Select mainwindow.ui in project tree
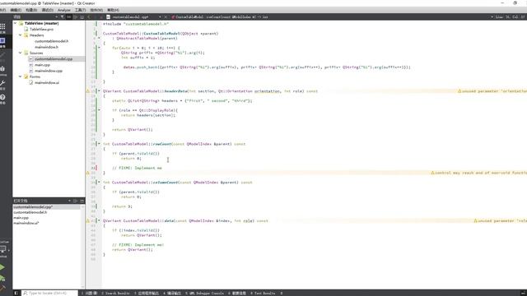This screenshot has height=296, width=527. (47, 82)
